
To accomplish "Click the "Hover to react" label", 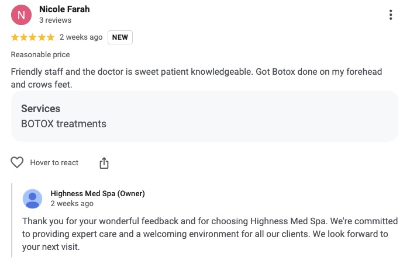I will [x=54, y=163].
